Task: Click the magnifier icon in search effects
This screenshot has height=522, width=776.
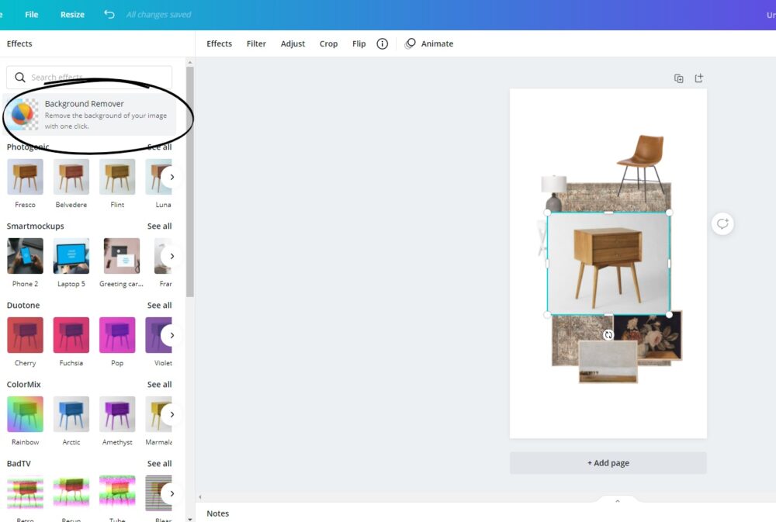Action: point(20,78)
